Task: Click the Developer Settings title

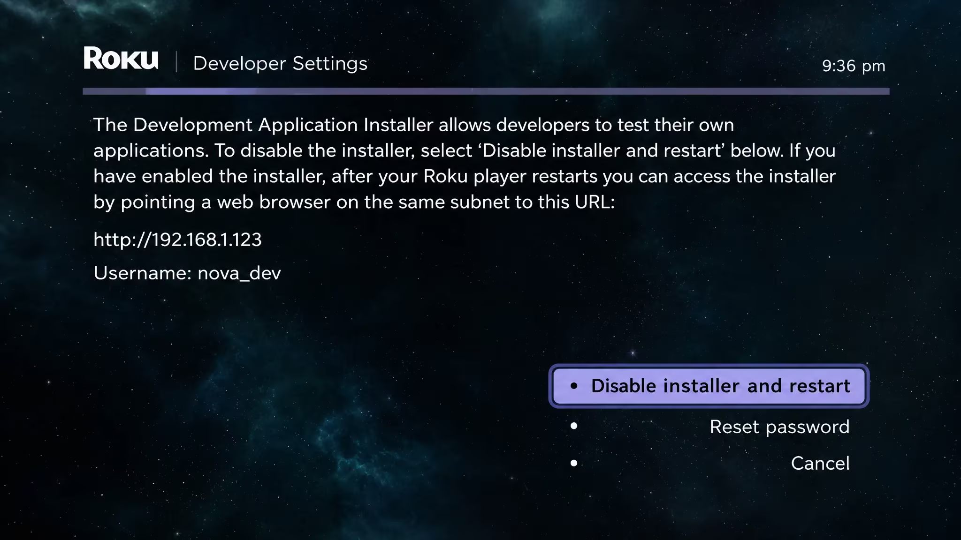Action: 280,63
